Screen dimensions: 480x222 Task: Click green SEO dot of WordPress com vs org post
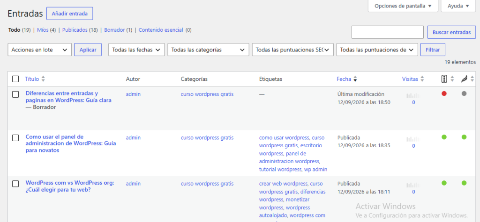444,183
